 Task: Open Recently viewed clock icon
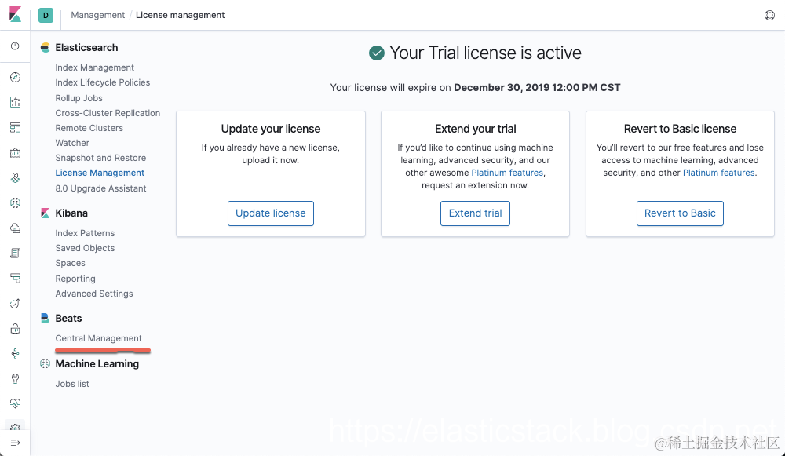[16, 46]
